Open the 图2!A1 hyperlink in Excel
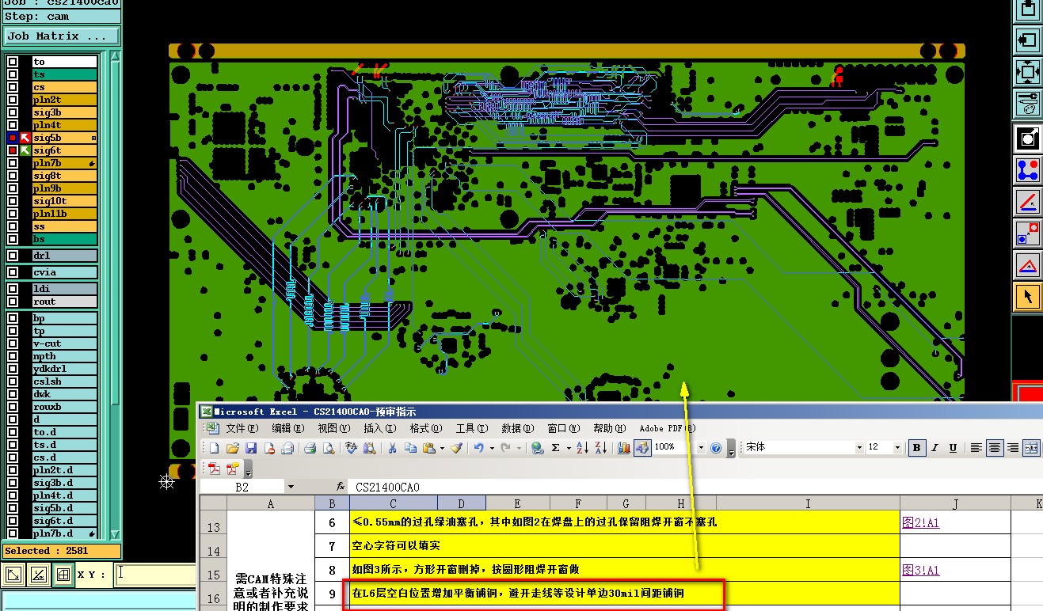Image resolution: width=1043 pixels, height=611 pixels. 920,522
